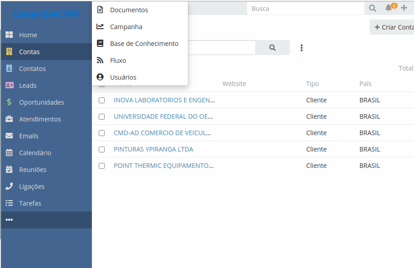Select Campanha from the dropdown menu
Screen dimensions: 414x268
(x=140, y=27)
